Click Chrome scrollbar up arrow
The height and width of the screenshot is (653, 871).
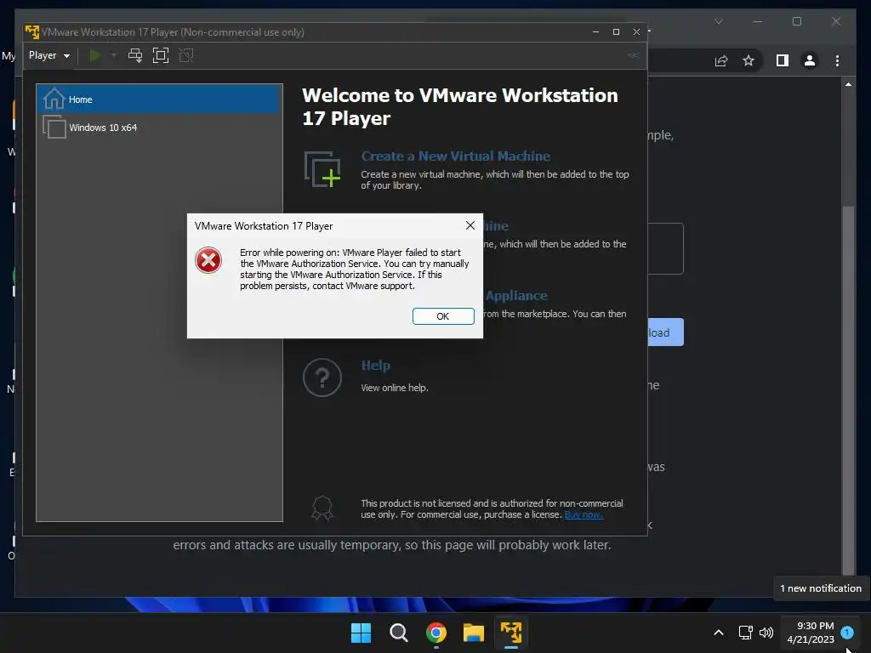tap(848, 84)
